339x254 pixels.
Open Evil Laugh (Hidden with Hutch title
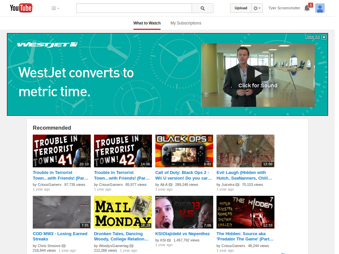click(x=244, y=175)
